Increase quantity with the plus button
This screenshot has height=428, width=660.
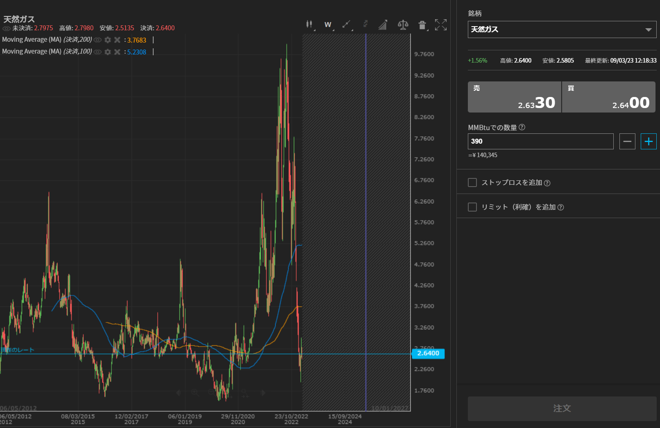[x=649, y=142]
